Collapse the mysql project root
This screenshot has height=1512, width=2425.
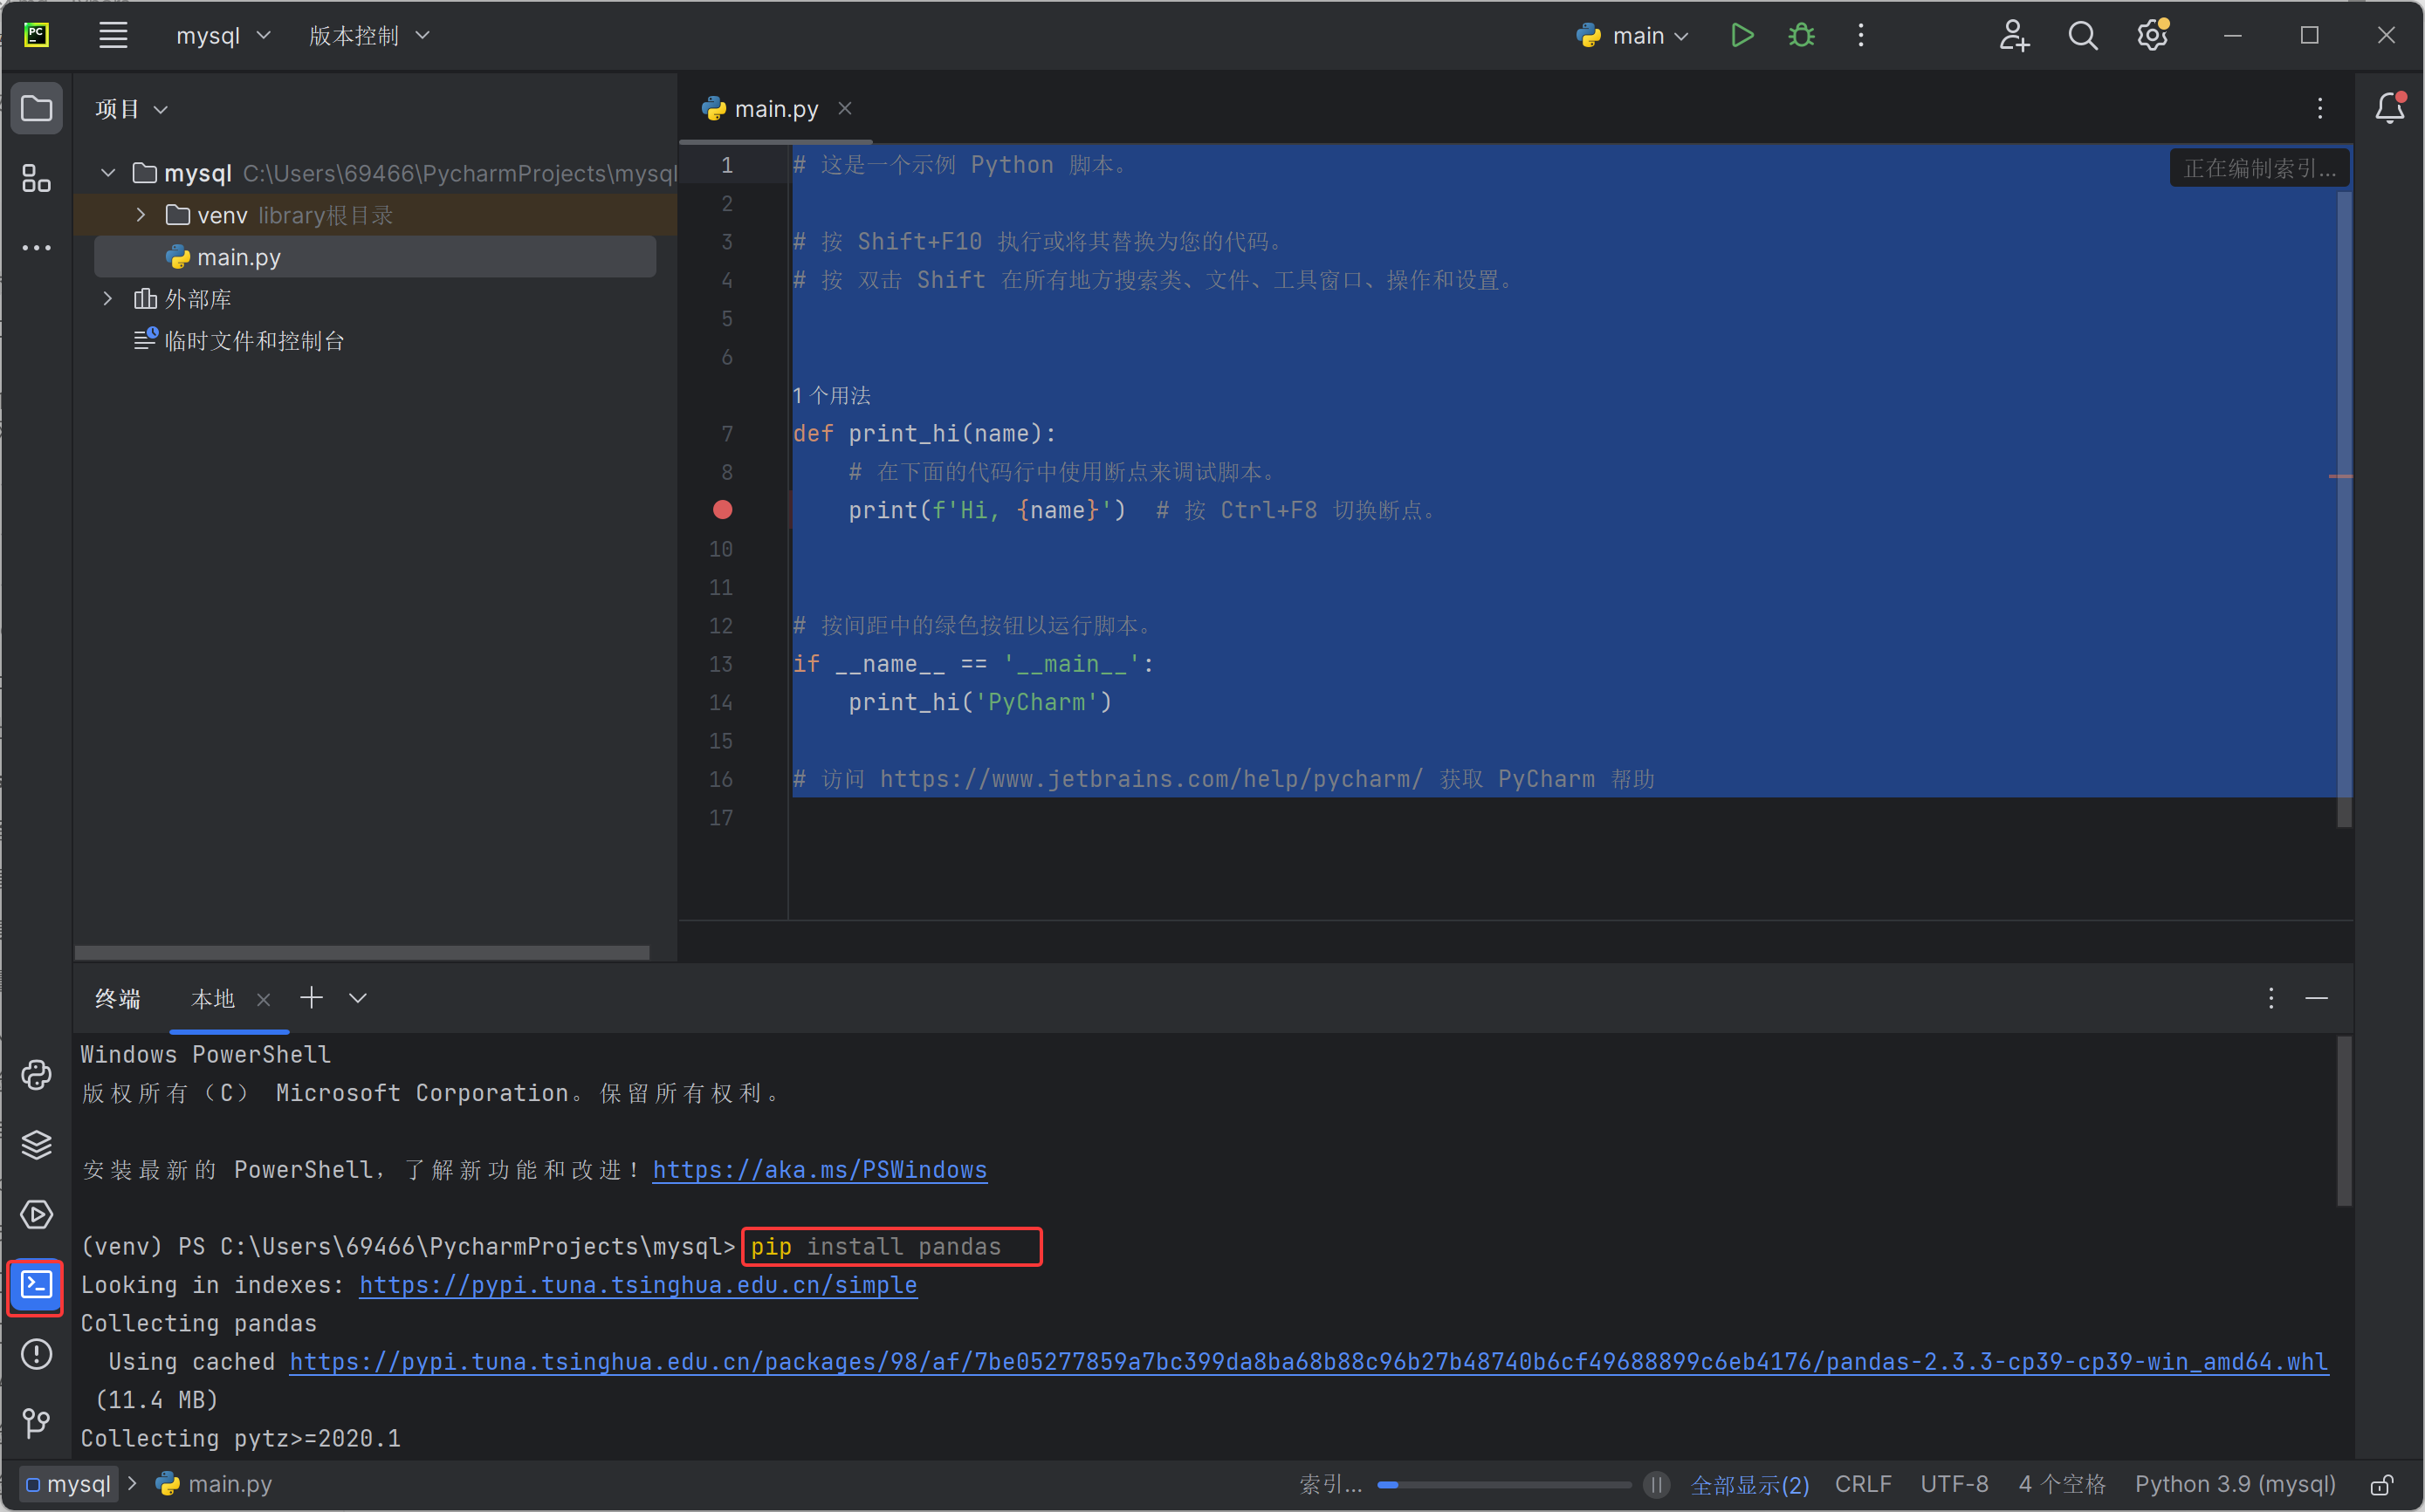pos(108,173)
